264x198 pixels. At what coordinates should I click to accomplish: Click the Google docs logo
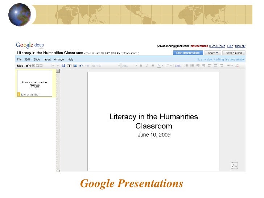[30, 45]
